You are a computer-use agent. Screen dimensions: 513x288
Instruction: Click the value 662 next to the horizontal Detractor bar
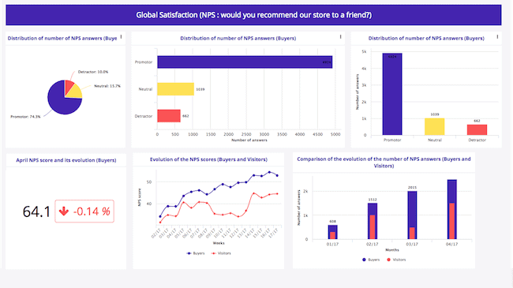tap(185, 116)
